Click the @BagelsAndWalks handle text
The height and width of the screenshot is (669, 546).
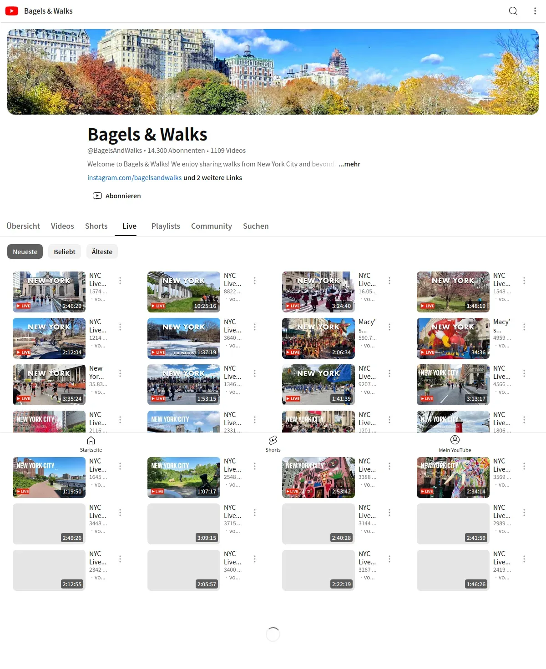click(x=115, y=151)
